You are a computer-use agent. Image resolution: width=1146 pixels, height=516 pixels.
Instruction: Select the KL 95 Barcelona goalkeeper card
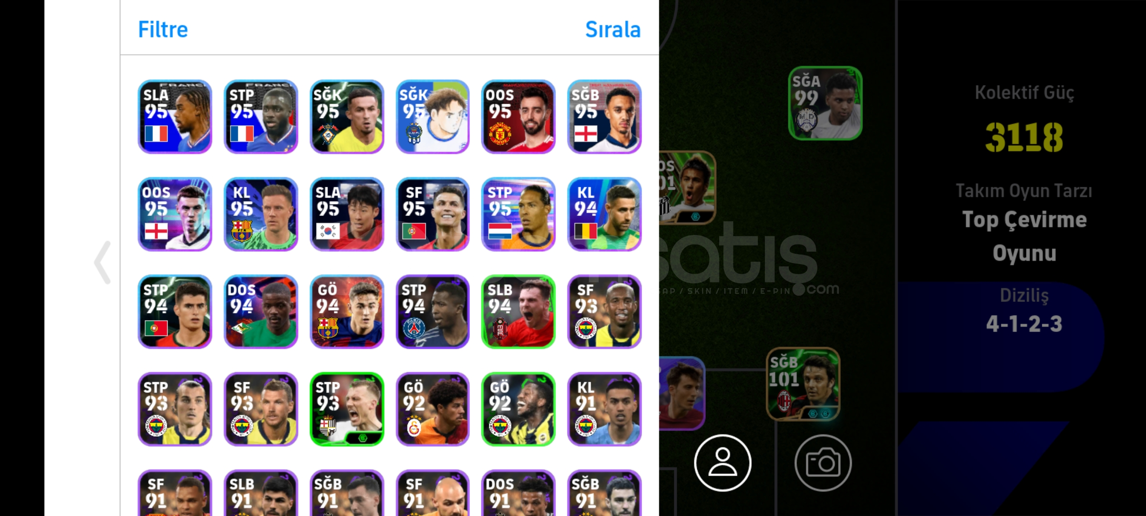tap(261, 214)
